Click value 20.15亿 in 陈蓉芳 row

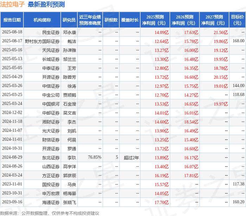click(x=221, y=77)
